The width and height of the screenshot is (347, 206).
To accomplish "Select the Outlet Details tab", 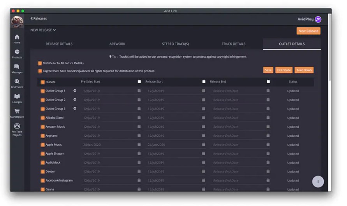I will [x=292, y=44].
